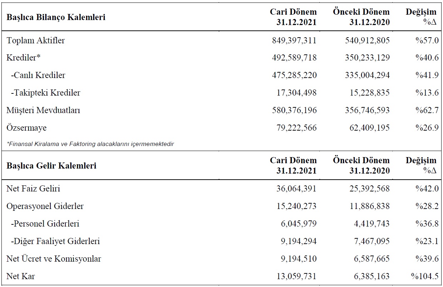The image size is (443, 287).
Task: Select the Müşteri Mevduatları change %62.7
Action: click(x=427, y=110)
